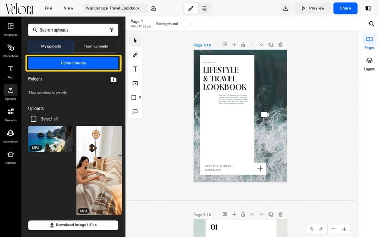Image resolution: width=379 pixels, height=237 pixels.
Task: Click the Velora logo
Action: coord(19,9)
